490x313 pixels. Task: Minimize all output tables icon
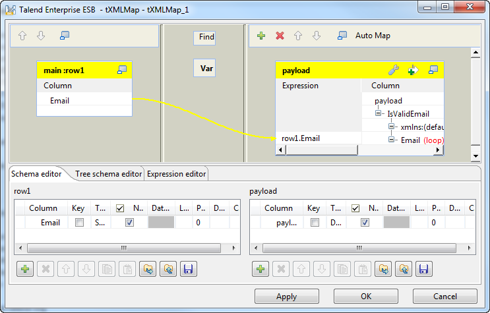(342, 36)
